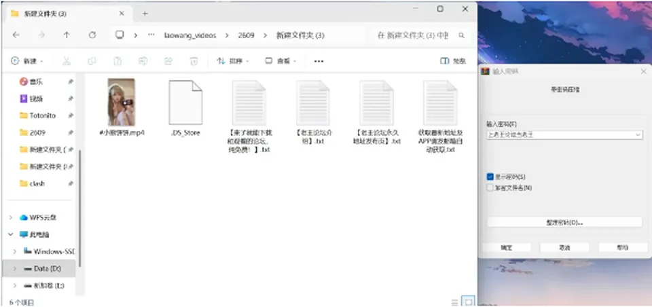Click the Rename icon in toolbar
Image resolution: width=652 pixels, height=307 pixels.
143,61
